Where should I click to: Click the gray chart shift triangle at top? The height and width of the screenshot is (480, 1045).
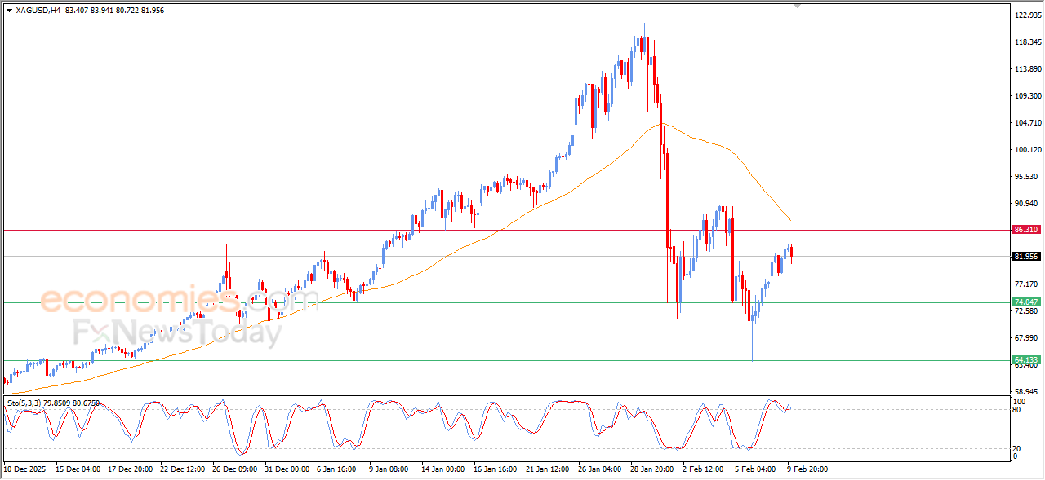point(798,5)
